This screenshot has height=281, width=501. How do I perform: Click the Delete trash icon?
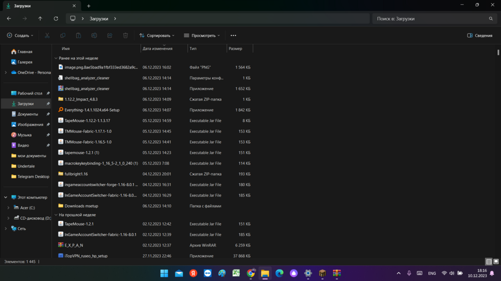pos(126,35)
